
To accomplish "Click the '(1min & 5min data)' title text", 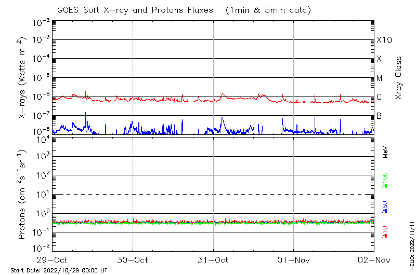I will 268,10.
